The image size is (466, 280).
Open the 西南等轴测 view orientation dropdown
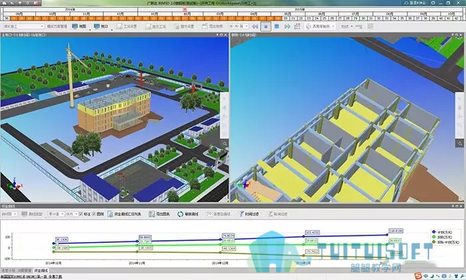coord(320,27)
